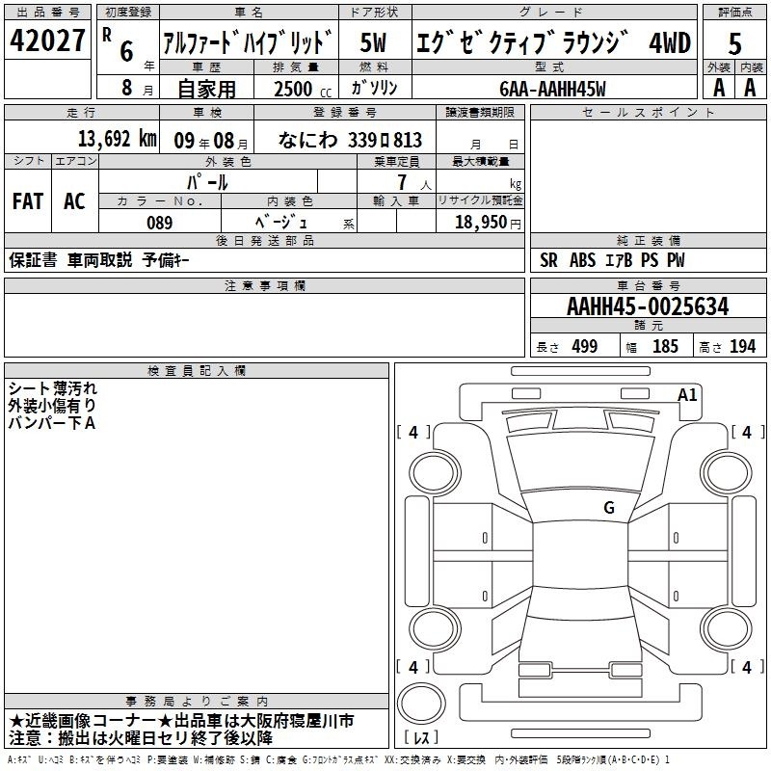771x771 pixels.
Task: Click the inspector note バンパー下A
Action: (52, 422)
